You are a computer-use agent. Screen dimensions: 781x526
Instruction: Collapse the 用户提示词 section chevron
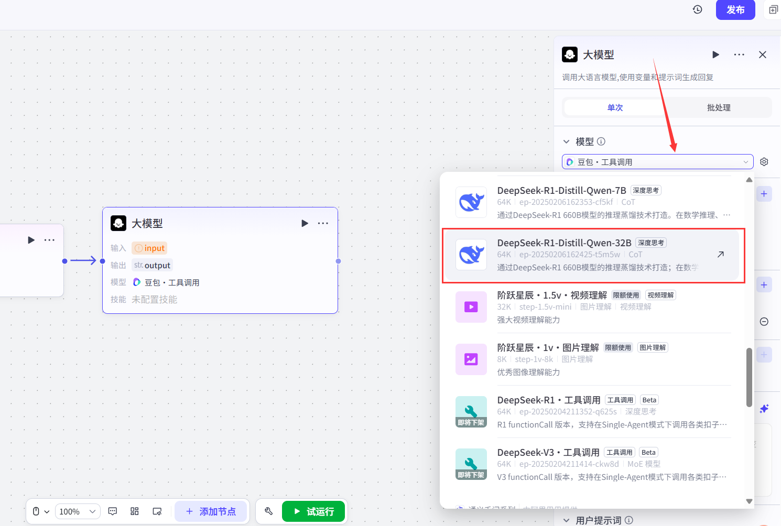pyautogui.click(x=566, y=520)
